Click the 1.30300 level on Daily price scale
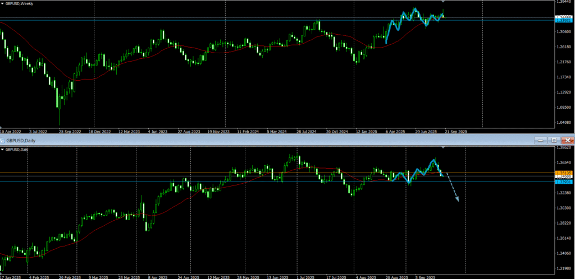The image size is (575, 279). tap(563, 208)
